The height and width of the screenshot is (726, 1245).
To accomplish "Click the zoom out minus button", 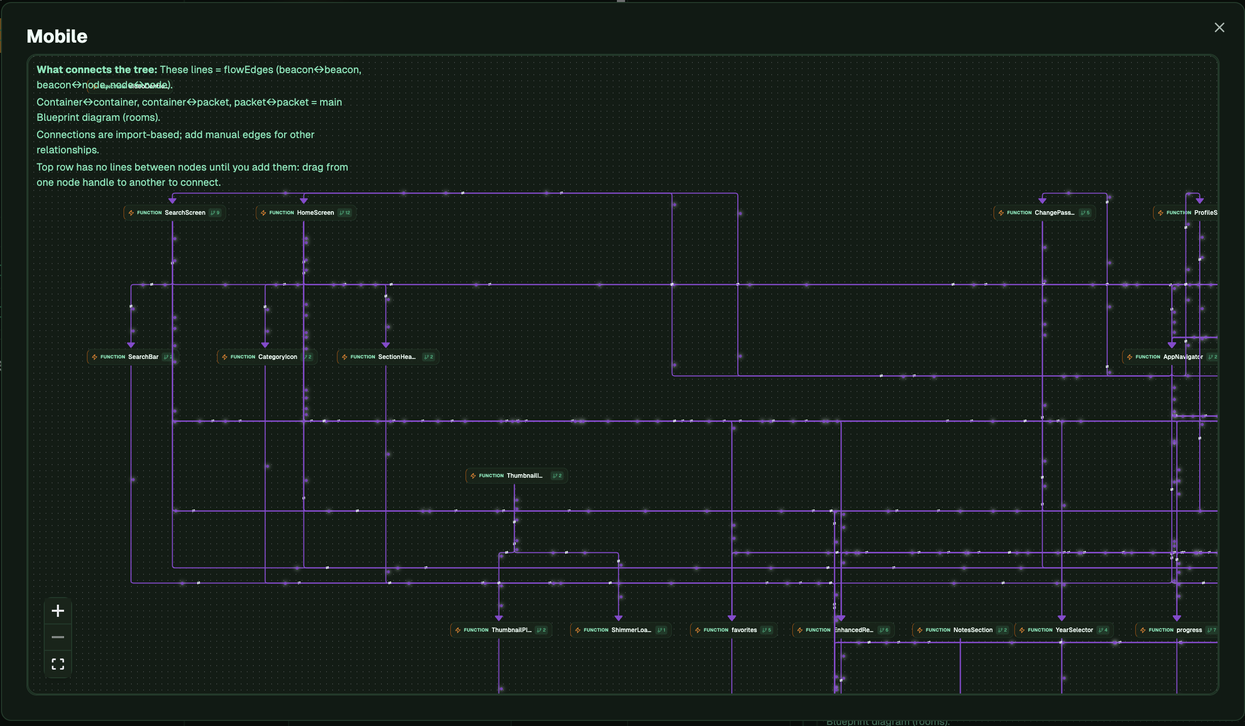I will (58, 637).
